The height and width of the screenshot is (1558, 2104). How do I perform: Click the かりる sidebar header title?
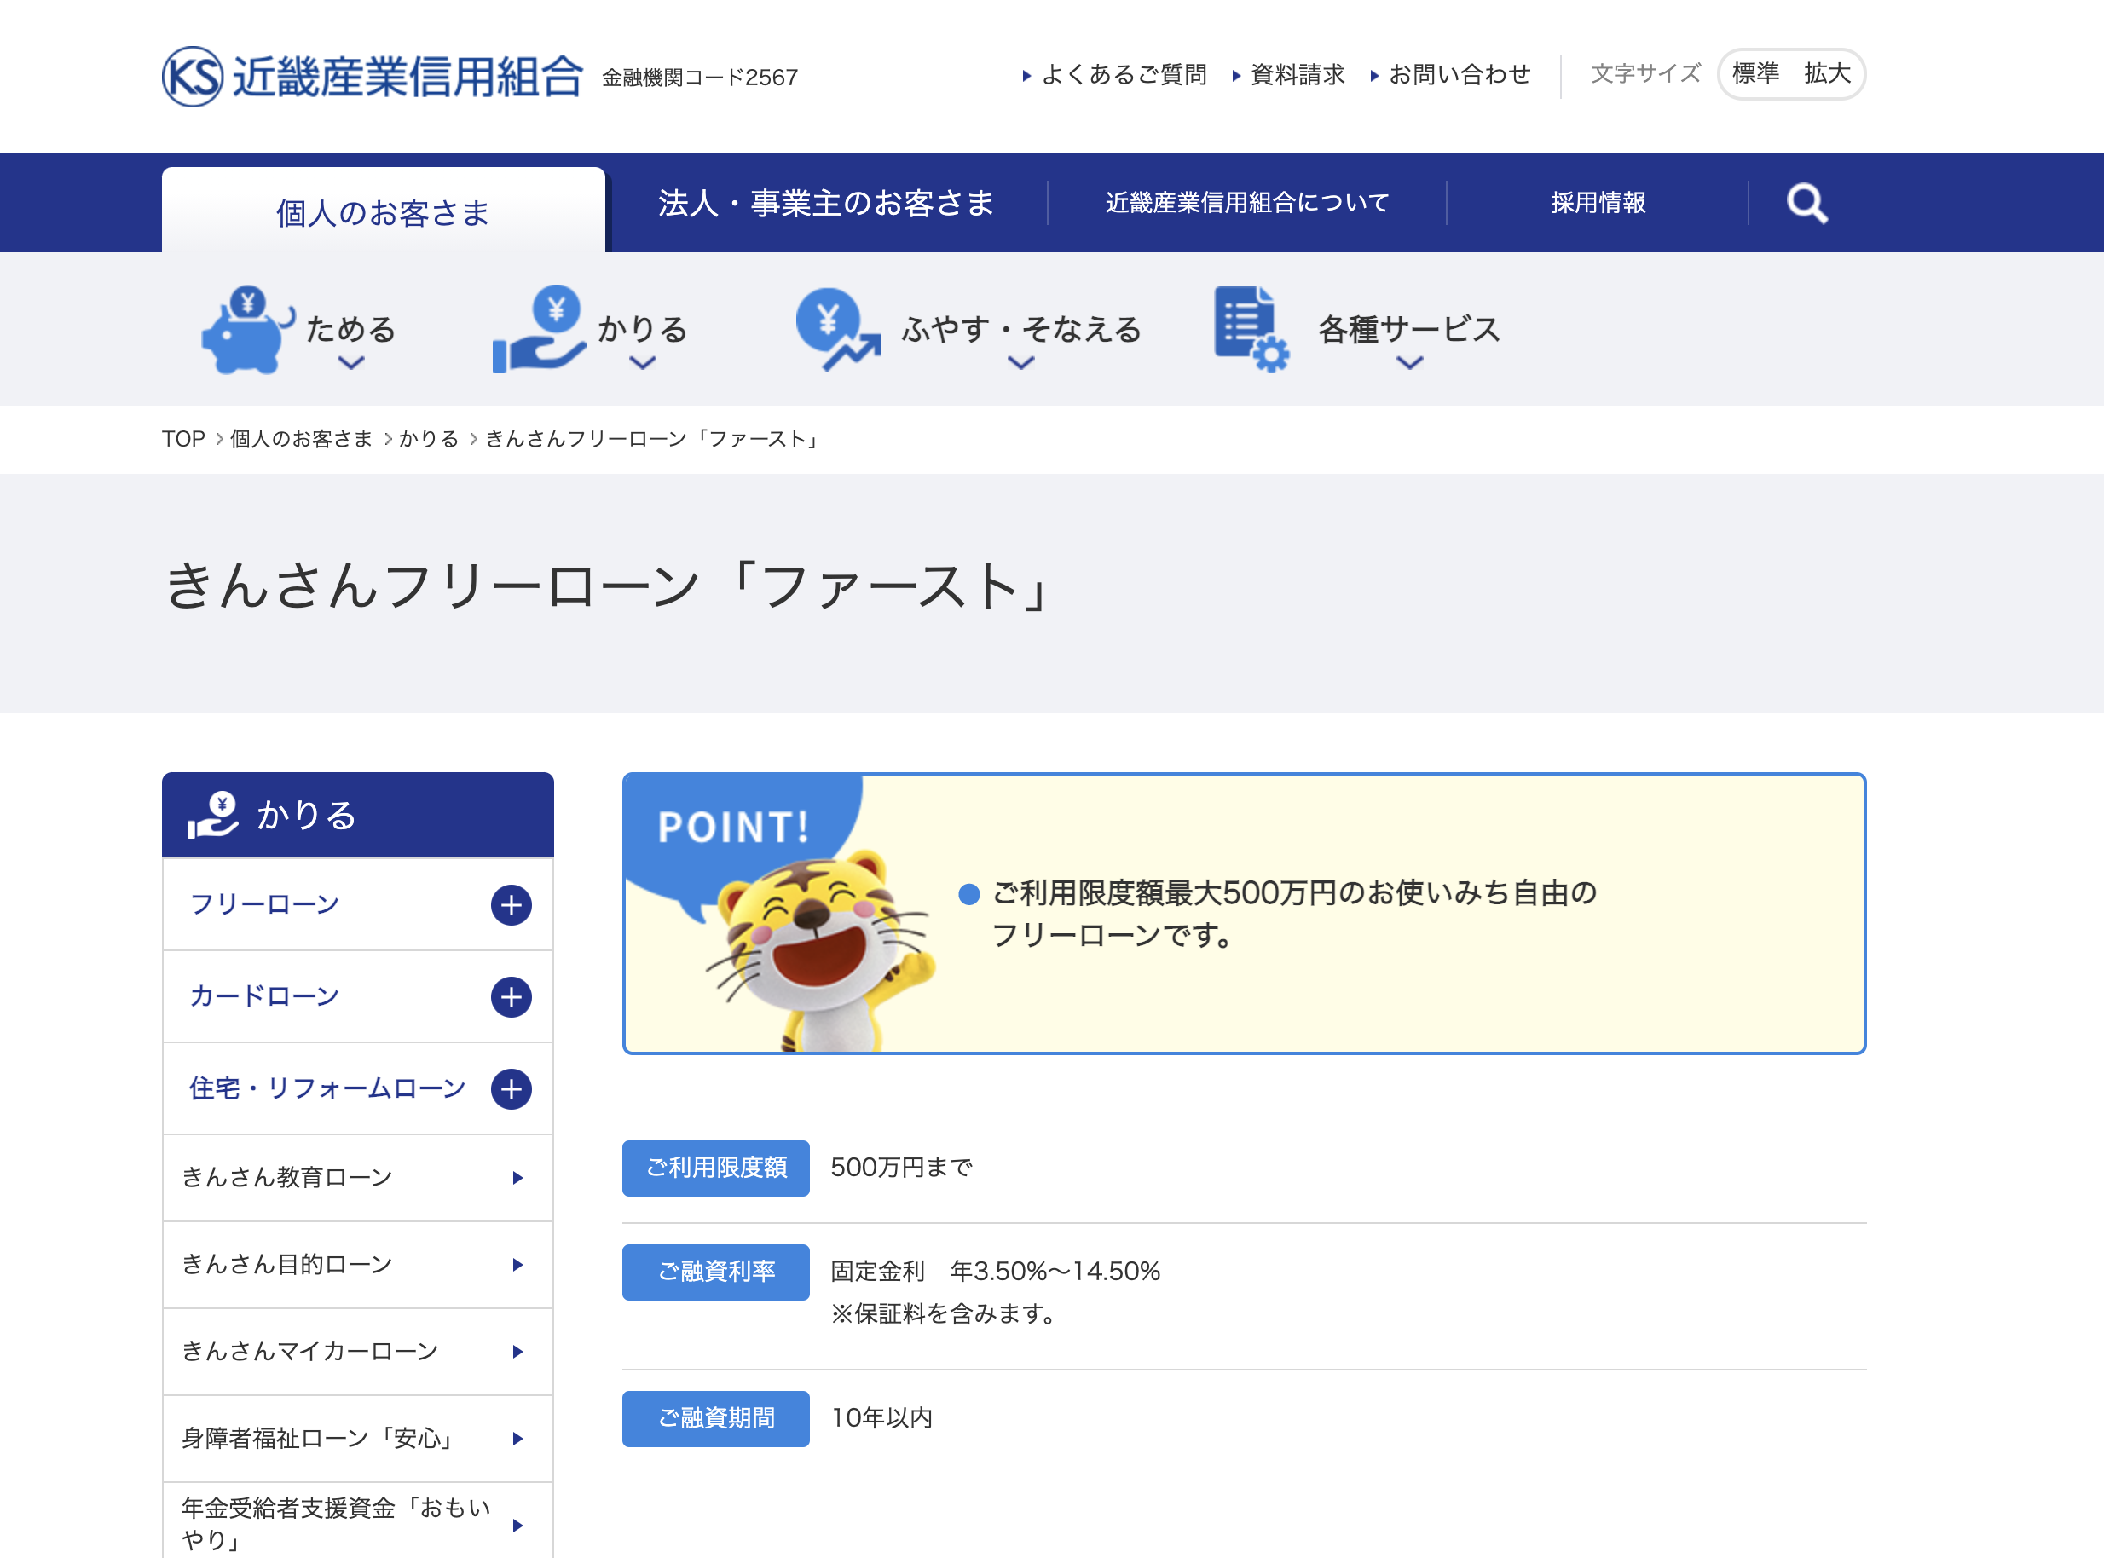pyautogui.click(x=307, y=815)
